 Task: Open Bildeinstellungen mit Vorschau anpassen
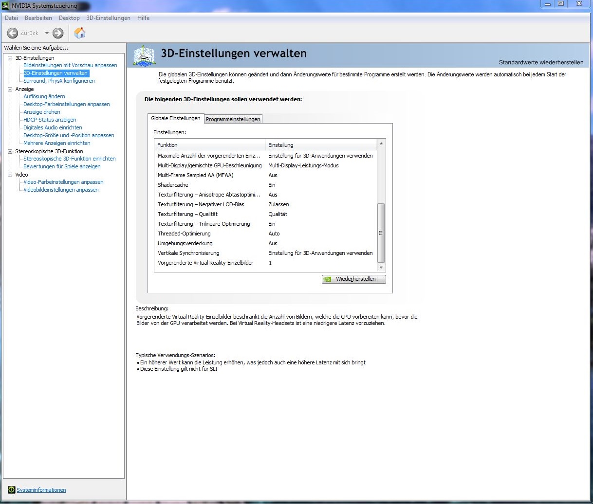click(x=70, y=65)
